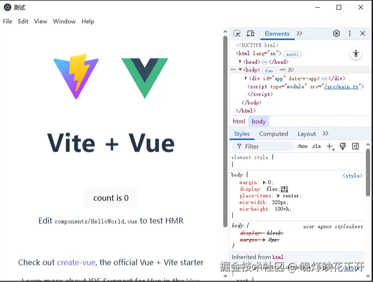Toggle the rendering emulations paintbrush icon
373x282 pixels.
(x=343, y=146)
